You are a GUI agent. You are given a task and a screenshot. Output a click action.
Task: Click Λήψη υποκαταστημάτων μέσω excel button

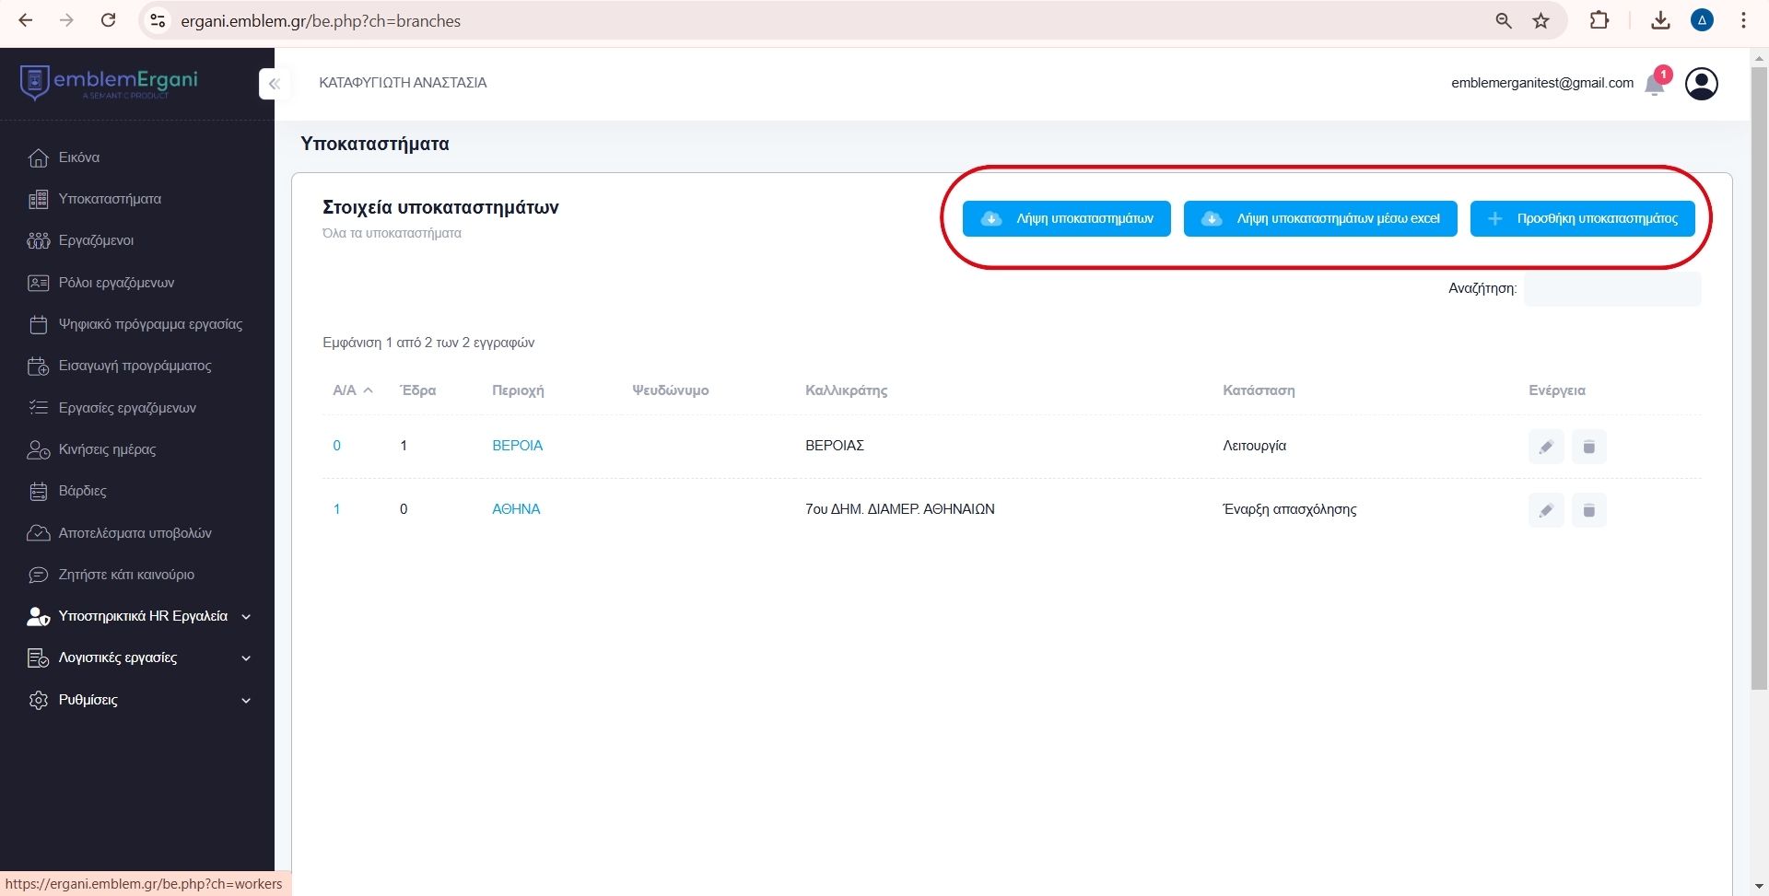pos(1319,218)
